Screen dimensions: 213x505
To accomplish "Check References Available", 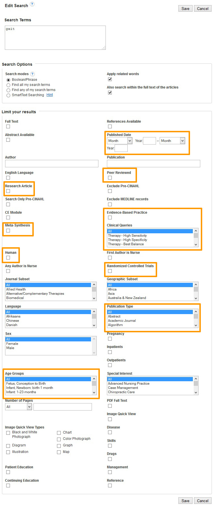I will [x=110, y=126].
